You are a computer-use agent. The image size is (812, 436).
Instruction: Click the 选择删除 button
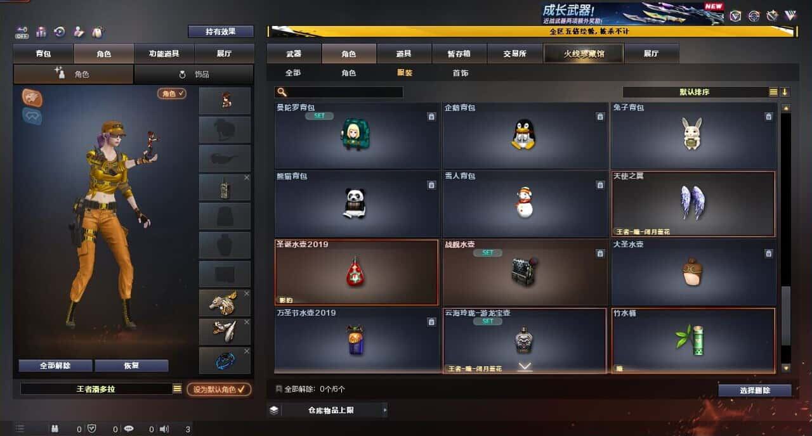point(755,390)
